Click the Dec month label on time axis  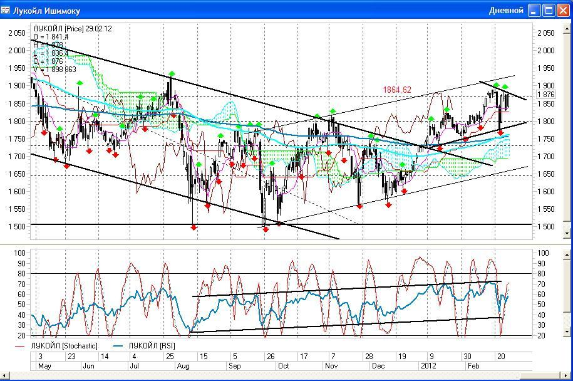click(378, 365)
